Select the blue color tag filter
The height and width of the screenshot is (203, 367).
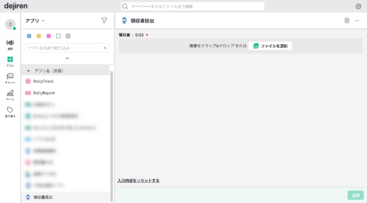pyautogui.click(x=29, y=36)
